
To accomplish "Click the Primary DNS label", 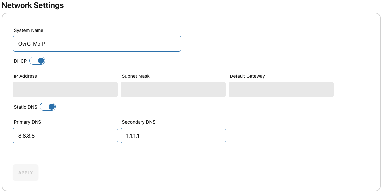I will [x=28, y=122].
